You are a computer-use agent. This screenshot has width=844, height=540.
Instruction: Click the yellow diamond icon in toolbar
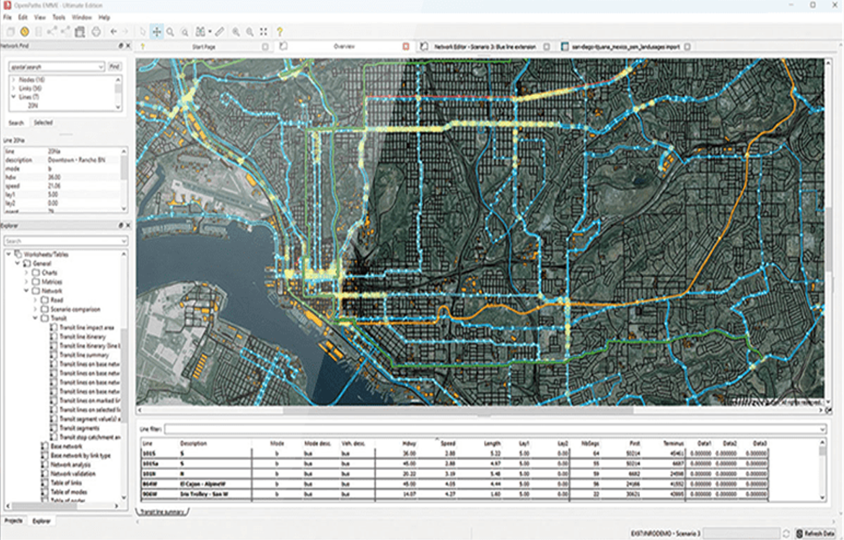click(25, 32)
